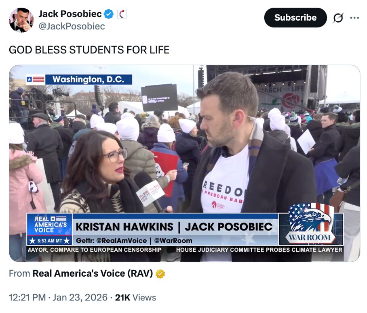367x313 pixels.
Task: Open the @JackPosobiec handle link
Action: 72,26
